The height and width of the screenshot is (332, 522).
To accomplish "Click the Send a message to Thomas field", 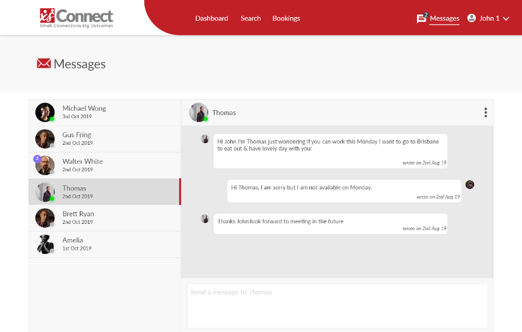I will point(337,305).
